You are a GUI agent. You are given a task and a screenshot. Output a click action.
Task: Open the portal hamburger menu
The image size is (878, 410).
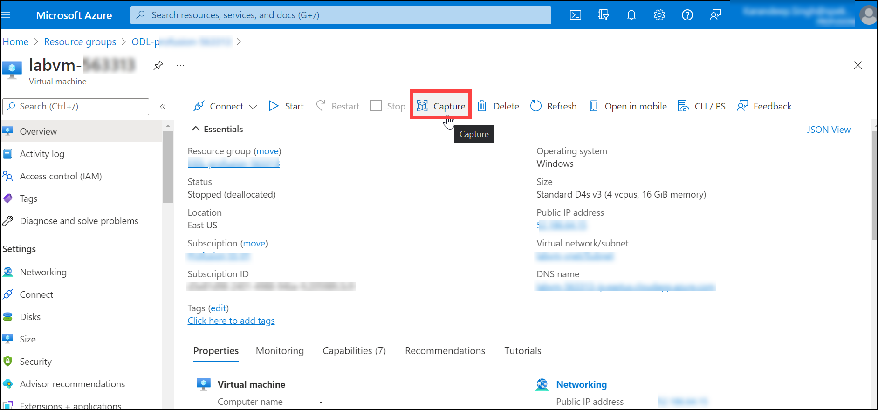point(6,15)
